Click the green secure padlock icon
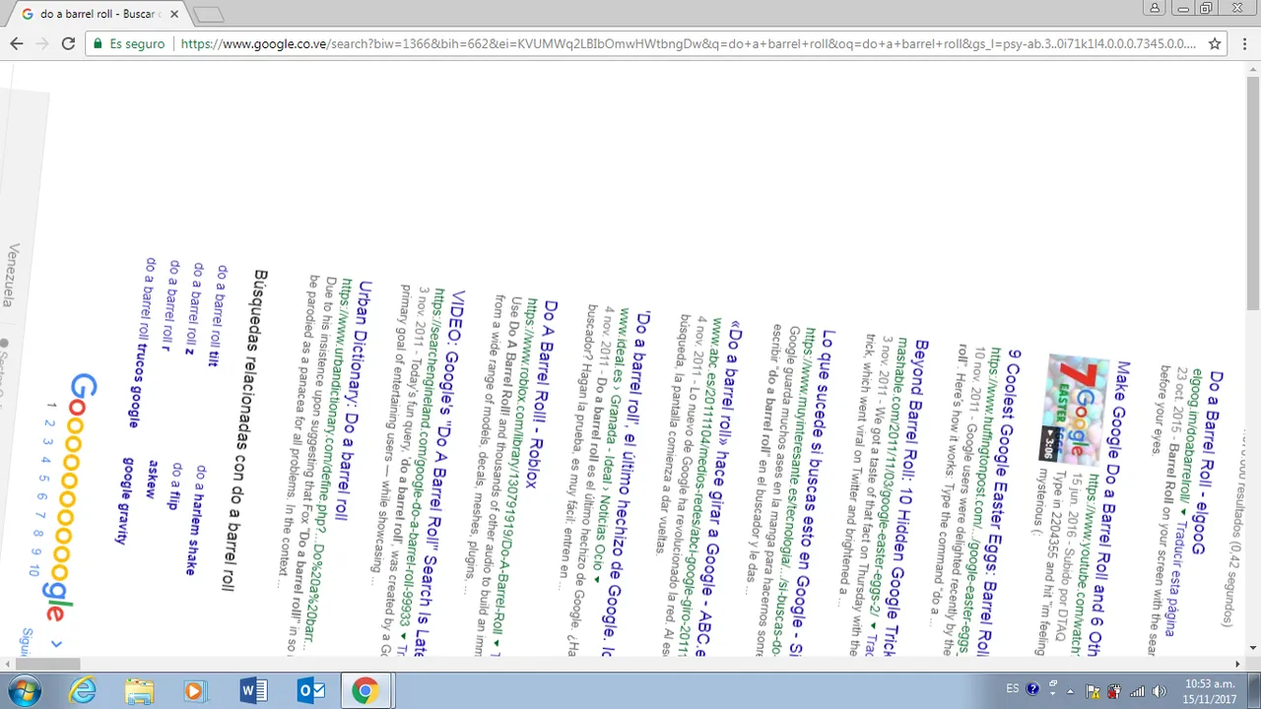Image resolution: width=1261 pixels, height=709 pixels. pyautogui.click(x=98, y=44)
